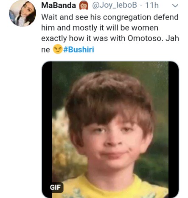Click the right black bar of GIF
This screenshot has height=198, width=188.
[x=174, y=130]
